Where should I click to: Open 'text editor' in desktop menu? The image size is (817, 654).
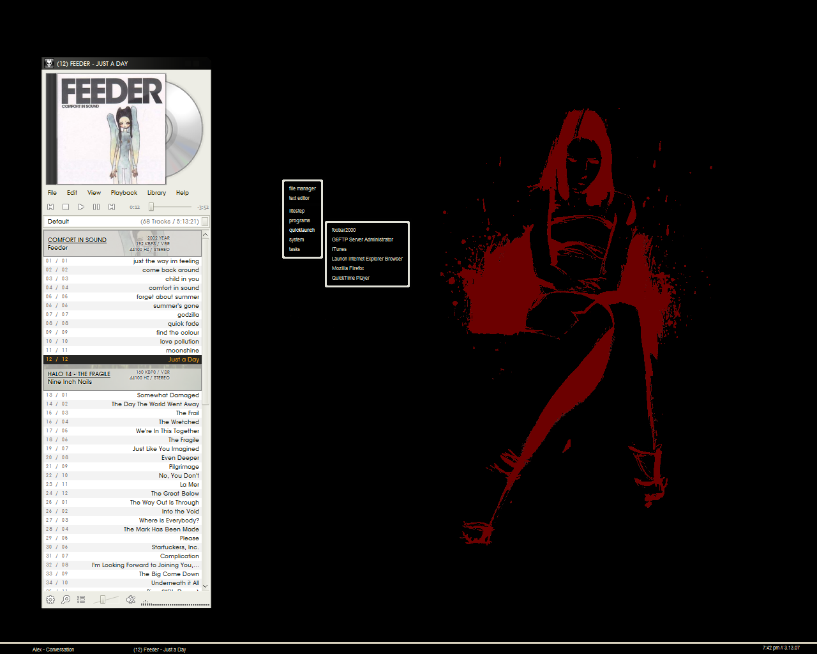coord(299,198)
